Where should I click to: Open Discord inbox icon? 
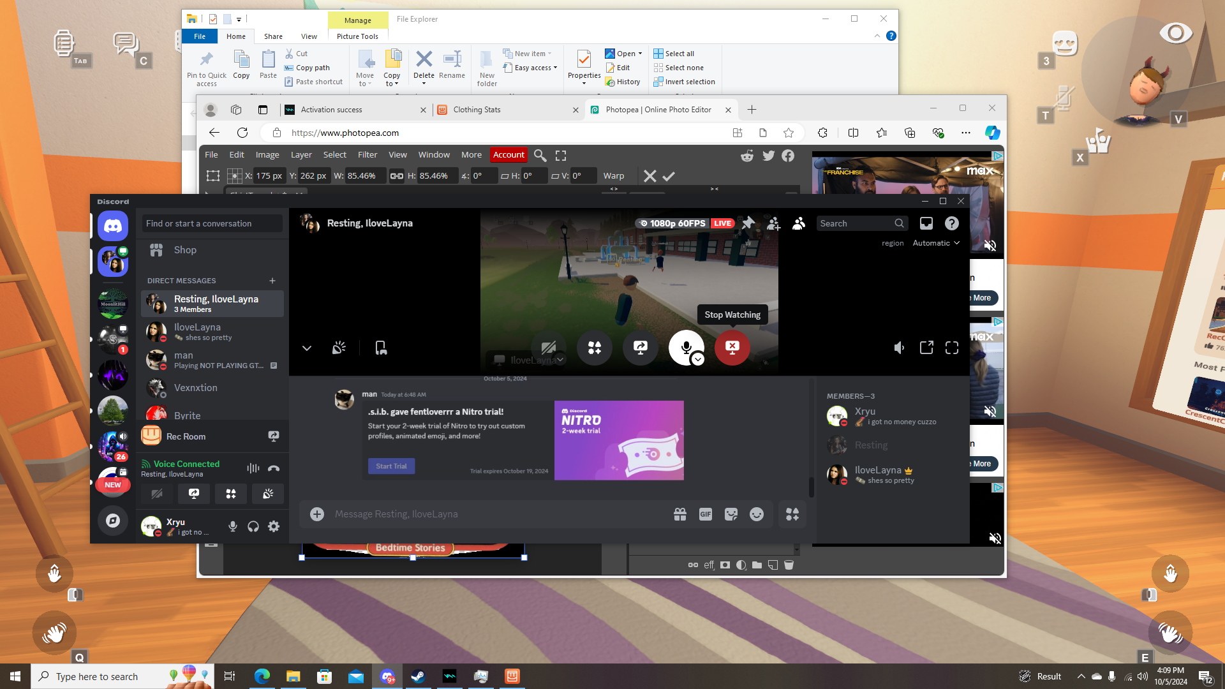point(926,223)
